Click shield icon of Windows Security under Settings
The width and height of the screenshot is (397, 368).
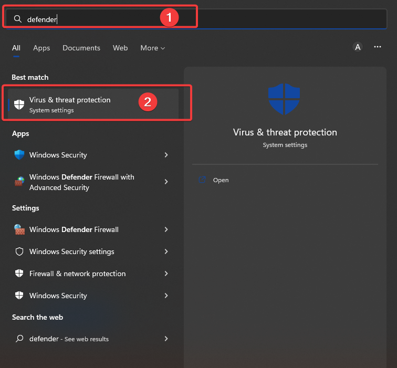click(19, 296)
